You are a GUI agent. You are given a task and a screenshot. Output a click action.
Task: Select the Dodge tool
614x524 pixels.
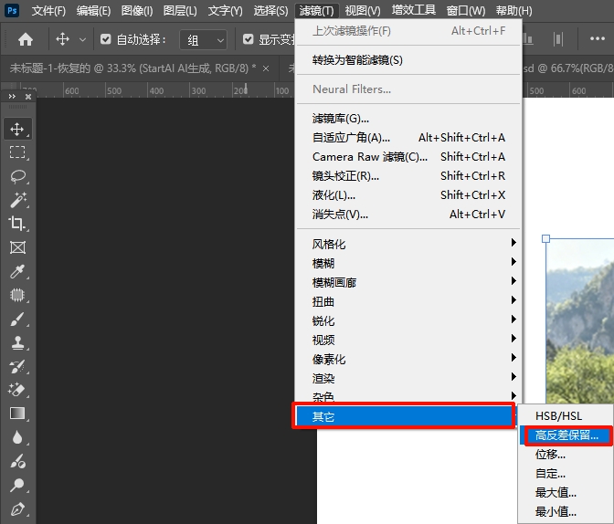point(17,486)
